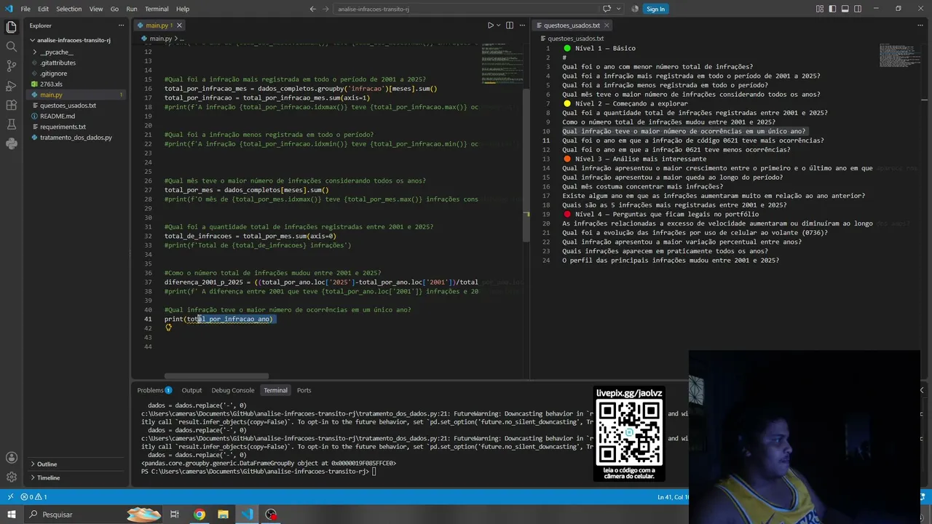The image size is (932, 524).
Task: Switch to the Output panel tab
Action: point(191,390)
